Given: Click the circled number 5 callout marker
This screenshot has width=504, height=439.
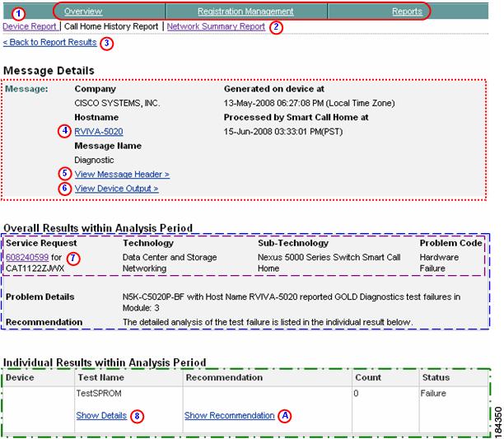Looking at the screenshot, I should [x=65, y=174].
